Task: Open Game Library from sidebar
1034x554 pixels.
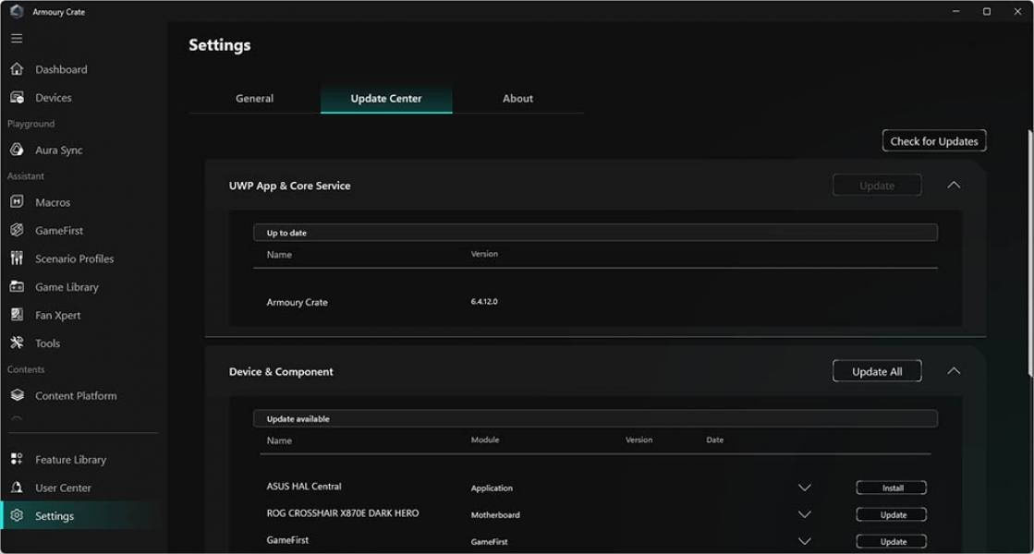Action: tap(67, 287)
